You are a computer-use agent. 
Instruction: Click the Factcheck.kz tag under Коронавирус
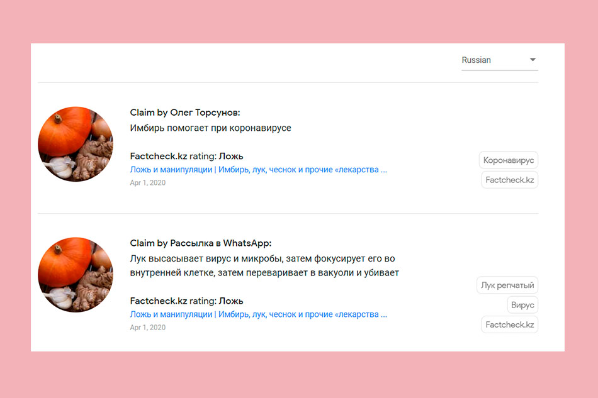pyautogui.click(x=509, y=180)
